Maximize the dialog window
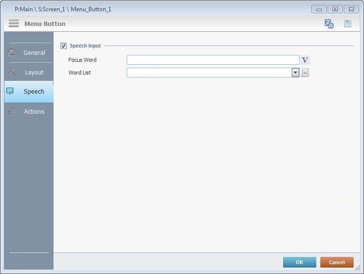 tap(335, 9)
